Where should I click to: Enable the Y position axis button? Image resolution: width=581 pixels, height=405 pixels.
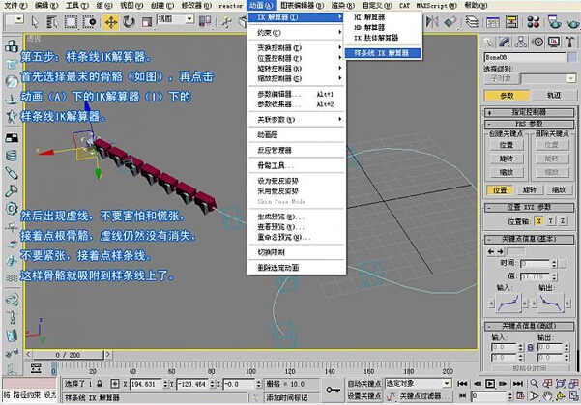pos(551,221)
